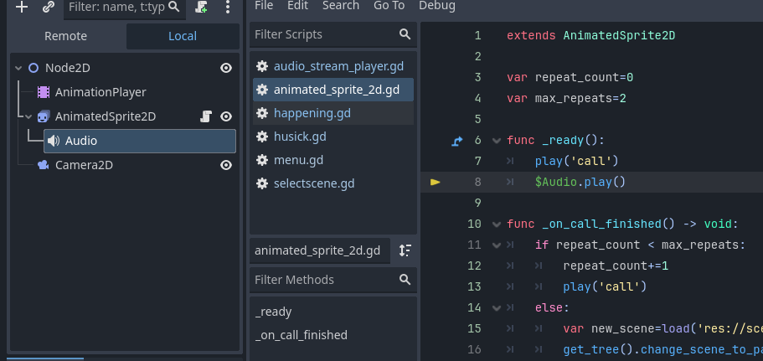
Task: Open the Debug menu
Action: 437,6
